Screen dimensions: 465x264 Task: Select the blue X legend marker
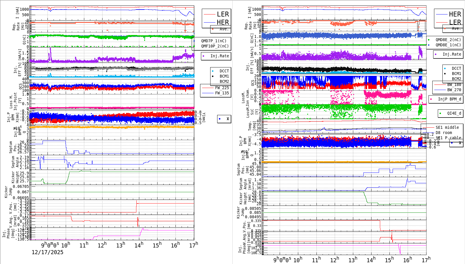(x=219, y=119)
